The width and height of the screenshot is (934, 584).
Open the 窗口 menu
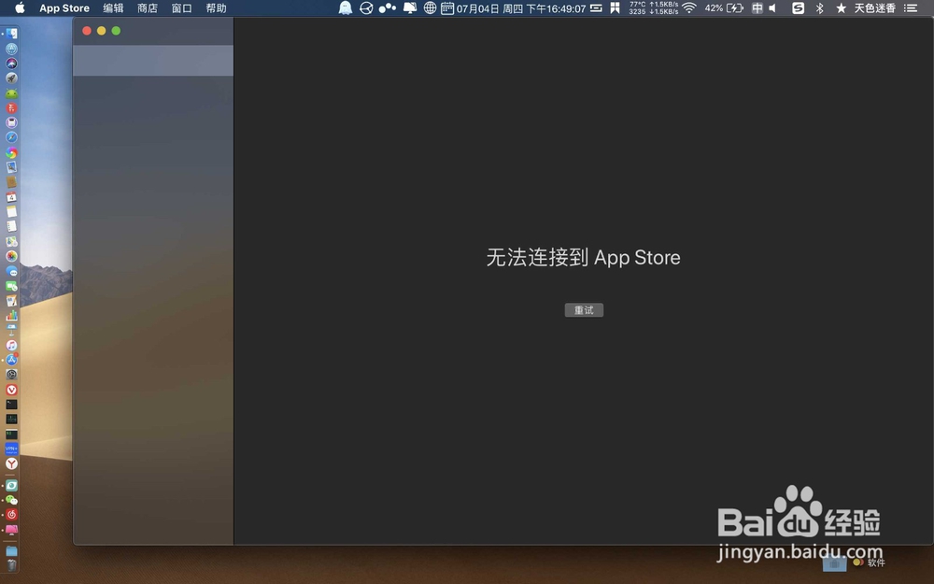tap(182, 8)
